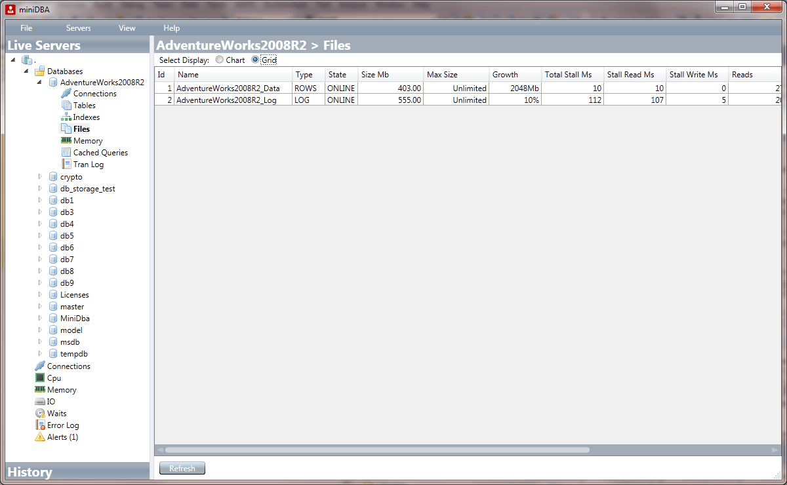Image resolution: width=787 pixels, height=485 pixels.
Task: Open the File menu
Action: pos(26,28)
